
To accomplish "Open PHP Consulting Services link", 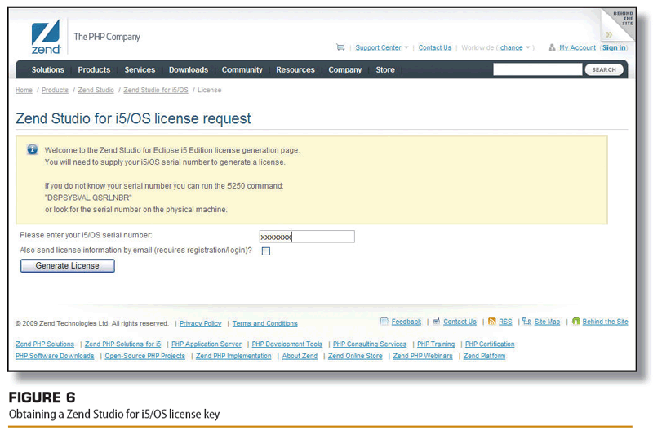I will pyautogui.click(x=370, y=344).
